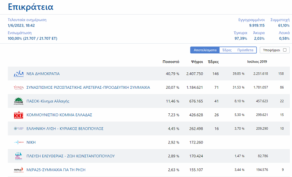Click Νέα Δημοκρατία 2019 seats 158

point(281,74)
